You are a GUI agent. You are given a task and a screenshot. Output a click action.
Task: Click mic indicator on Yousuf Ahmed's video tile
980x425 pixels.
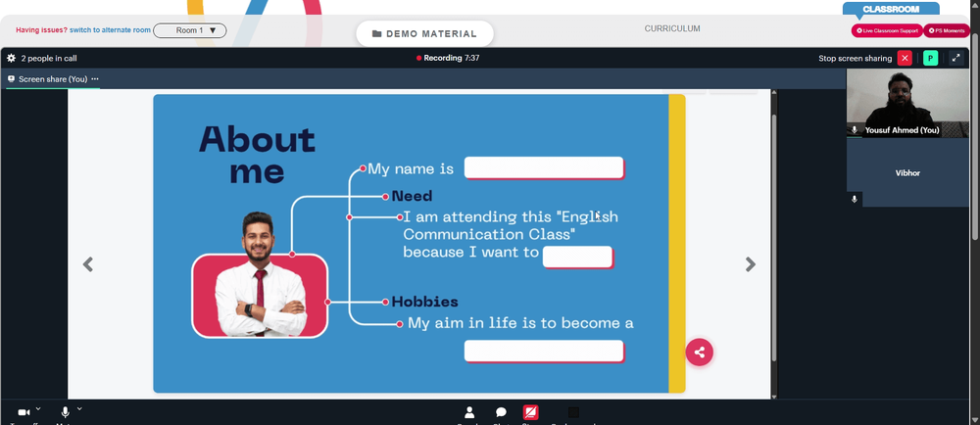[x=855, y=130]
